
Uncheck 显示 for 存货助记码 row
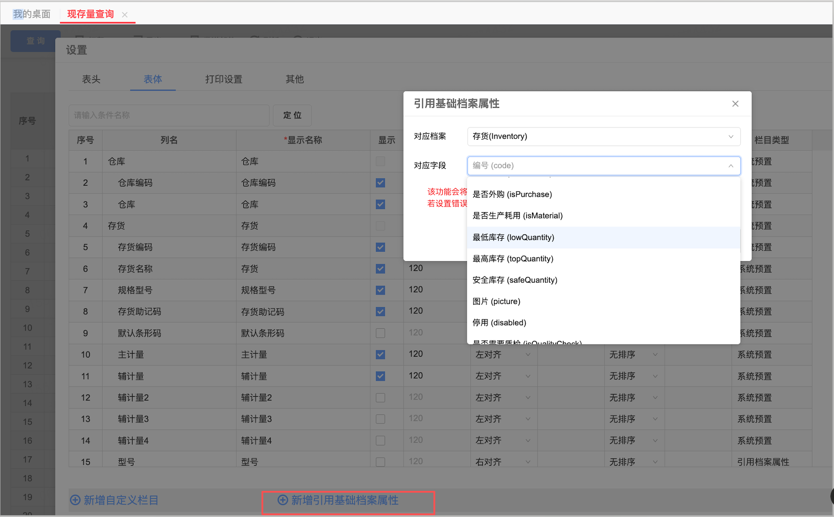click(x=380, y=312)
